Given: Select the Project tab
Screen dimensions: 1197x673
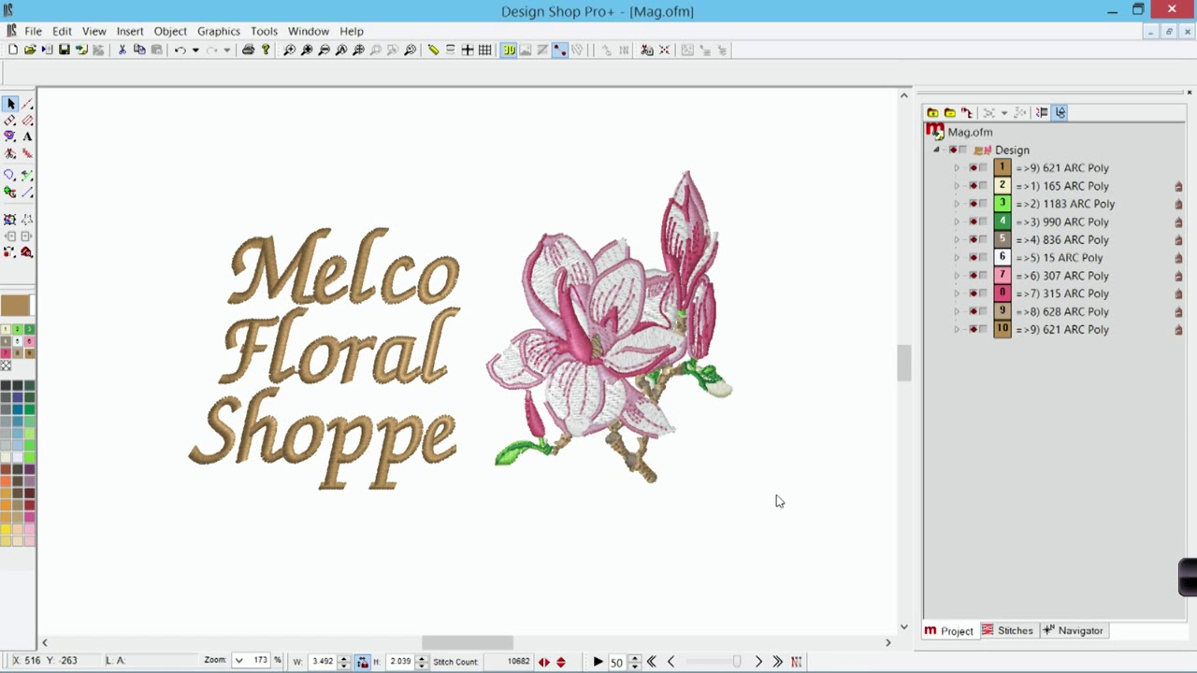Looking at the screenshot, I should point(949,631).
